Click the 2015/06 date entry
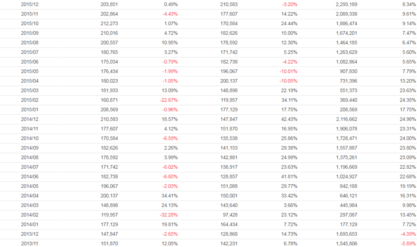Image resolution: width=417 pixels, height=247 pixels. 29,62
